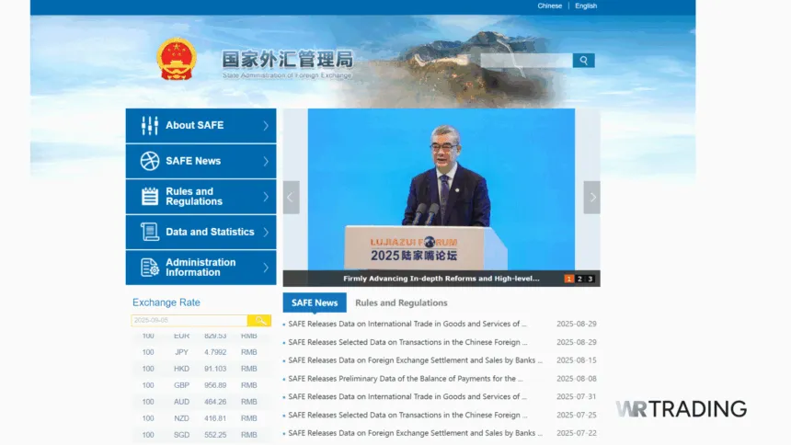Screen dimensions: 791x445
Task: Click the magnifier search button in header
Action: coord(583,61)
